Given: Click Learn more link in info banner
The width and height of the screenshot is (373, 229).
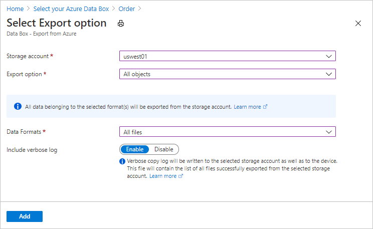Looking at the screenshot, I should click(247, 107).
